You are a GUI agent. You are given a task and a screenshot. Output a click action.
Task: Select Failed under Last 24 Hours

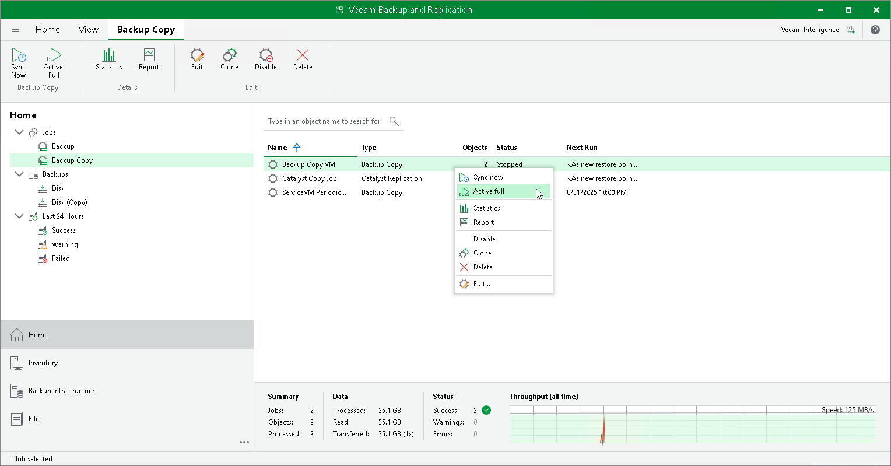coord(61,258)
